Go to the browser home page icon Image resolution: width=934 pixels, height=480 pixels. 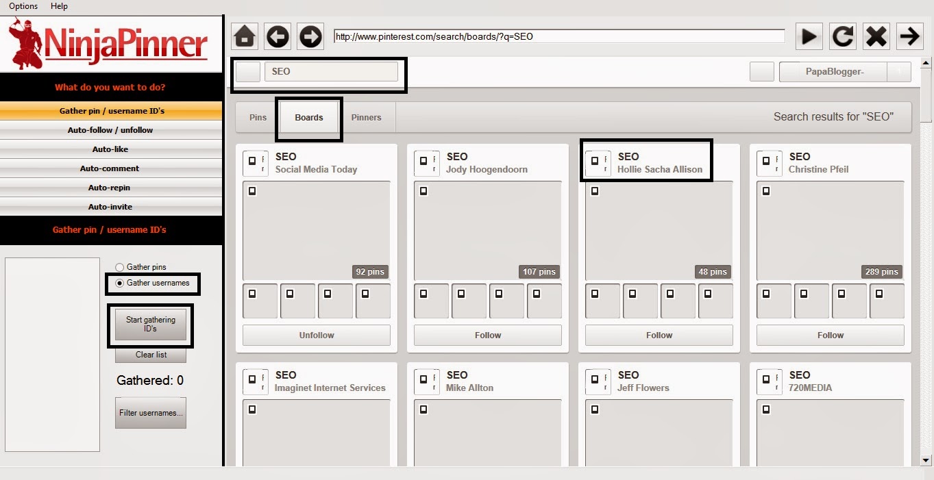click(x=245, y=36)
